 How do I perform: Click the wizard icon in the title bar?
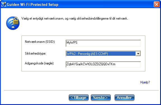pyautogui.click(x=4, y=4)
